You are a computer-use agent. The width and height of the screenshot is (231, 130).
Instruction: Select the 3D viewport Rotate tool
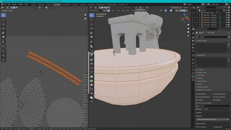91,29
